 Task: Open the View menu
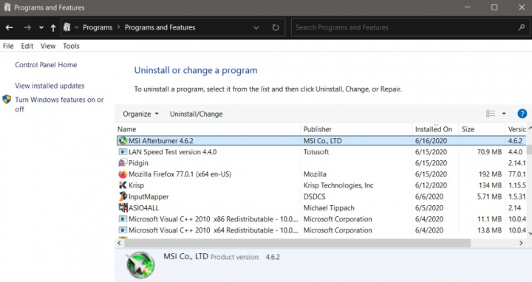(x=48, y=46)
